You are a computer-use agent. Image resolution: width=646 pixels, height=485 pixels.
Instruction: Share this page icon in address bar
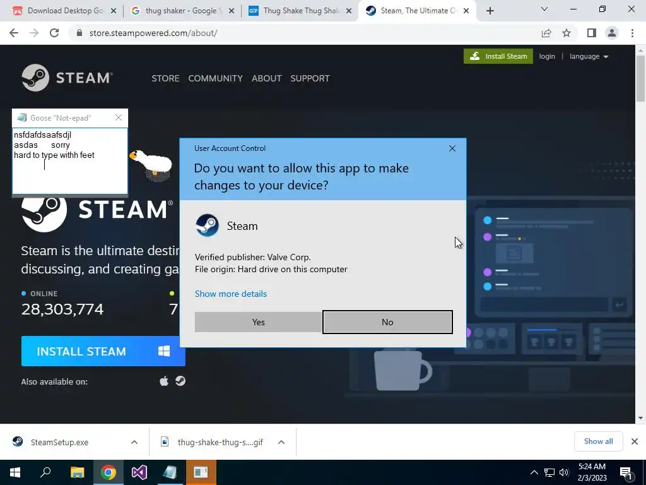(546, 33)
